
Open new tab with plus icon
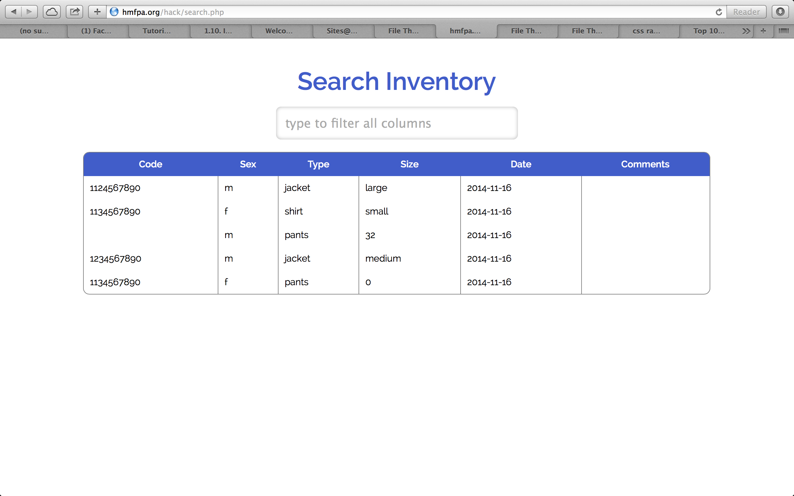763,31
